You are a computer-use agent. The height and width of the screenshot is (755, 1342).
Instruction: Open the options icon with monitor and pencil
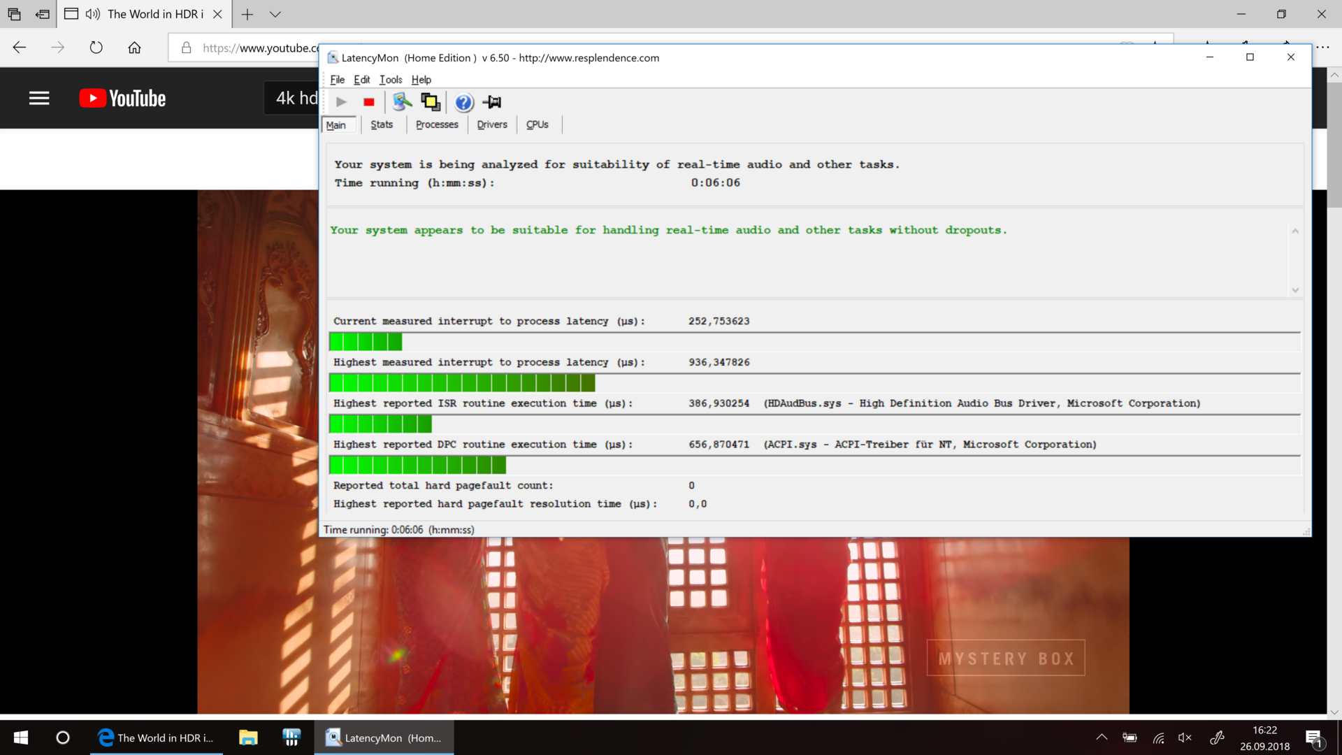point(402,102)
